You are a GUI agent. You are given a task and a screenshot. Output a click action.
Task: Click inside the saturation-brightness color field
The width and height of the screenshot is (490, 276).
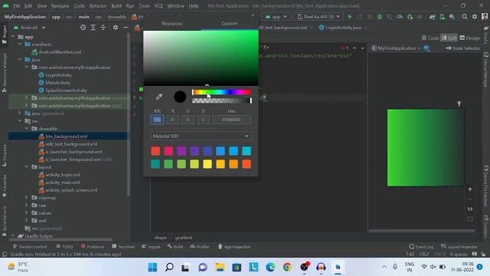click(201, 58)
